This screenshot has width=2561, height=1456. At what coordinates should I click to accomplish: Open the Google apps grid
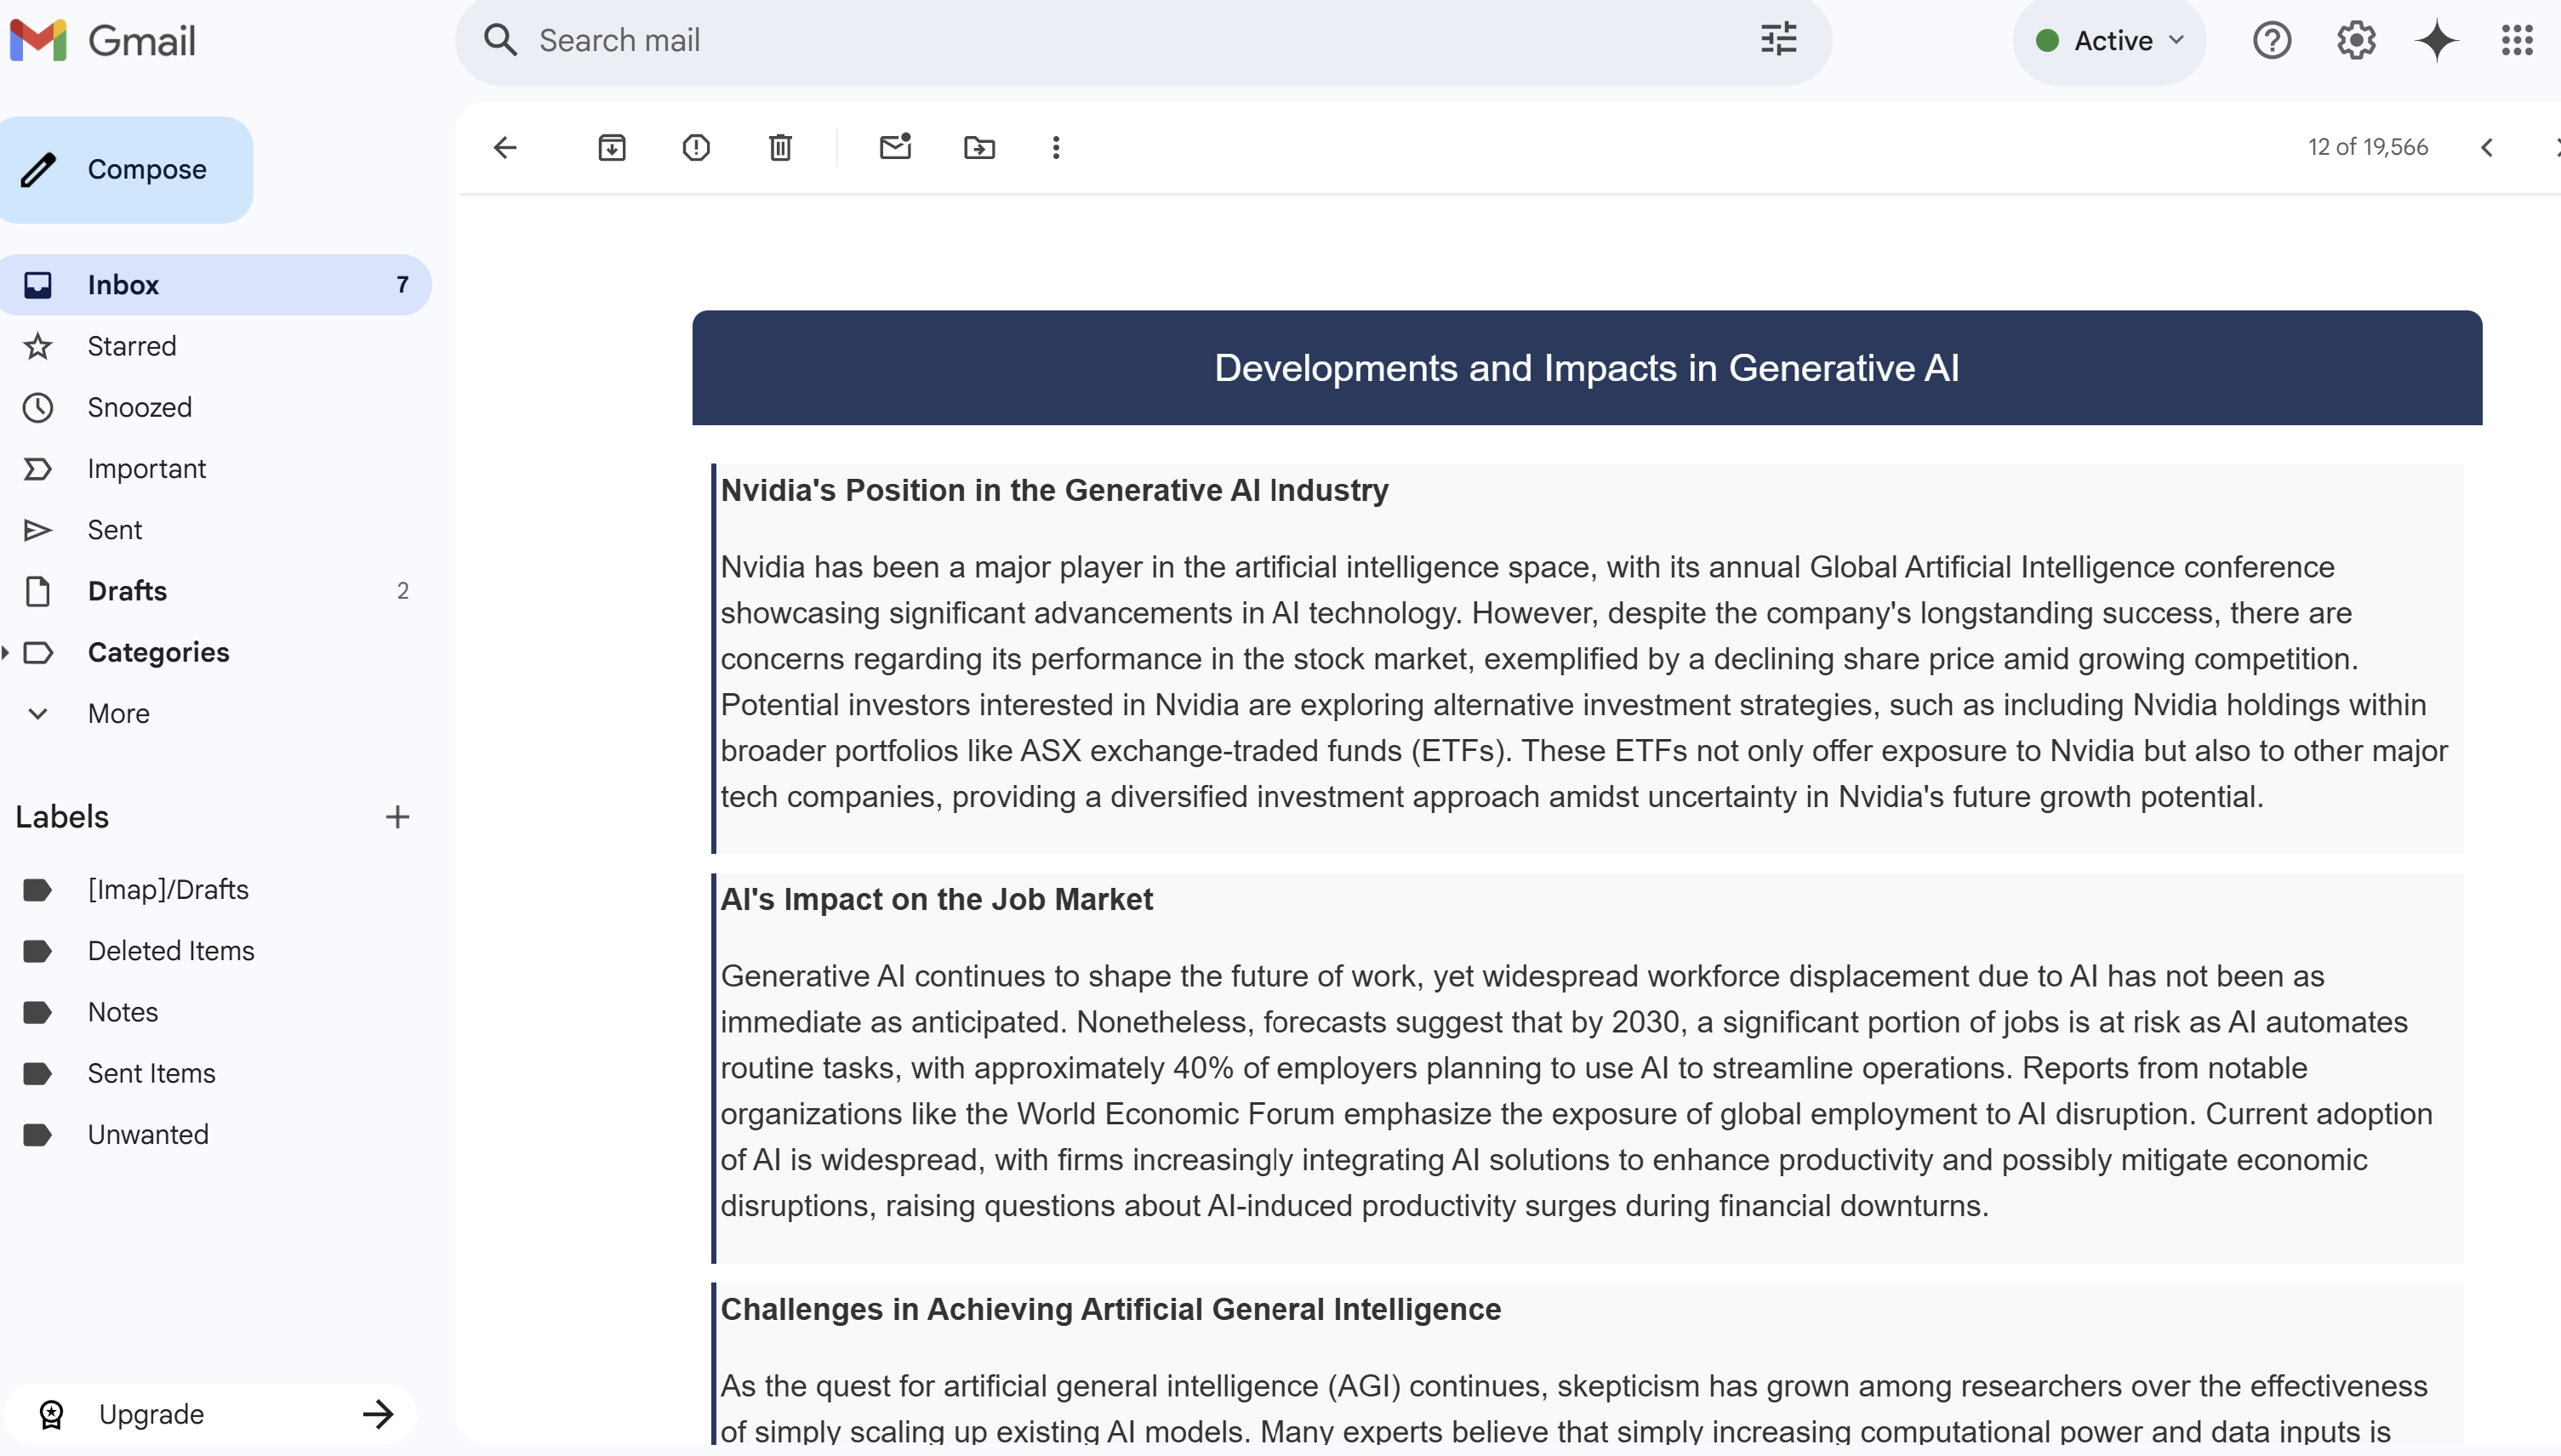[2516, 41]
